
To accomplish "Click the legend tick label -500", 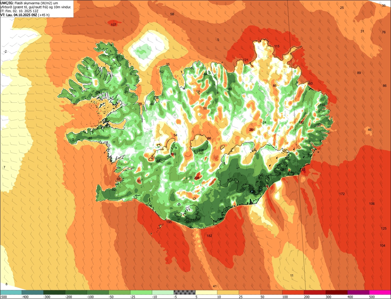I will click(3, 297).
